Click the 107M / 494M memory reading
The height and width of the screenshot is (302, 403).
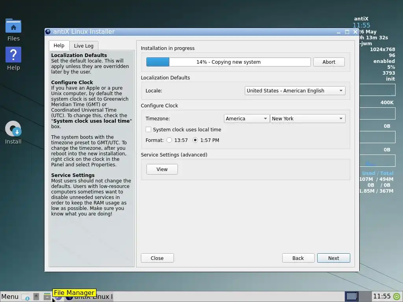pyautogui.click(x=376, y=179)
